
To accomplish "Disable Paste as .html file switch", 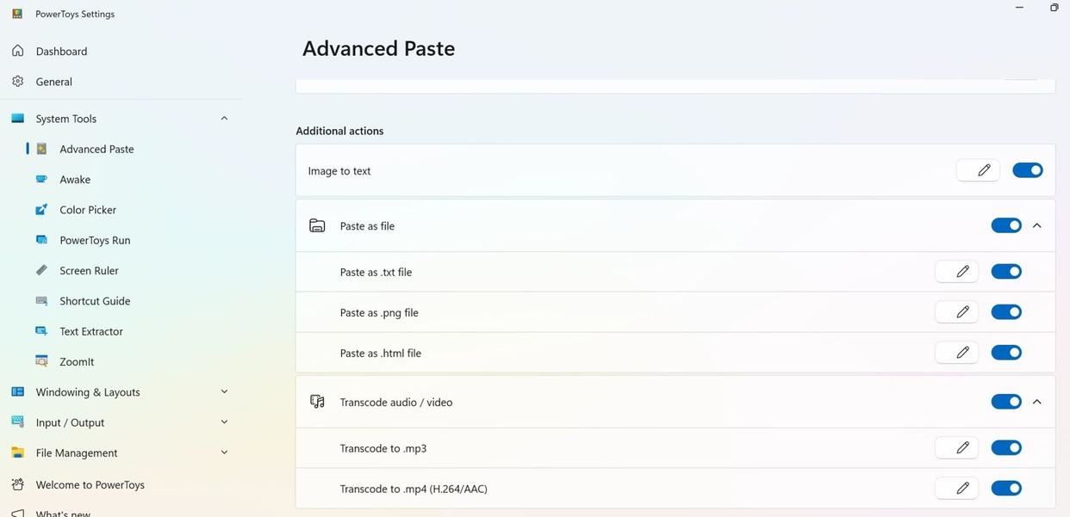I will pyautogui.click(x=1005, y=353).
